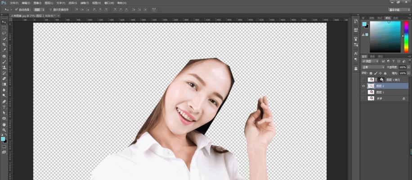The image size is (412, 180).
Task: Toggle lock position icon
Action: [381, 73]
